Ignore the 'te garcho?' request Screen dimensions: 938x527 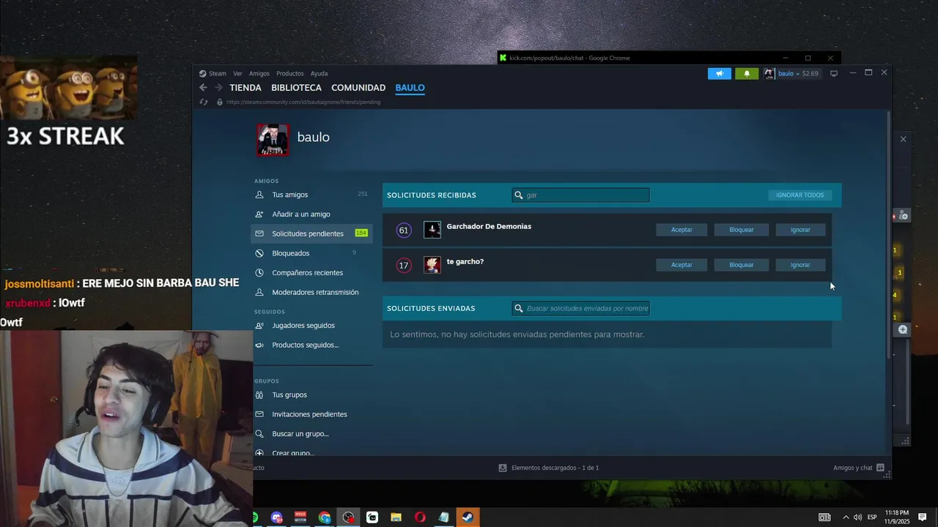click(x=800, y=265)
